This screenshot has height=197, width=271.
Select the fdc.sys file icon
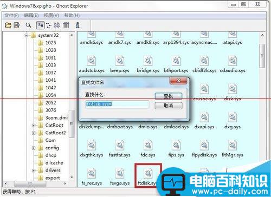(148, 145)
